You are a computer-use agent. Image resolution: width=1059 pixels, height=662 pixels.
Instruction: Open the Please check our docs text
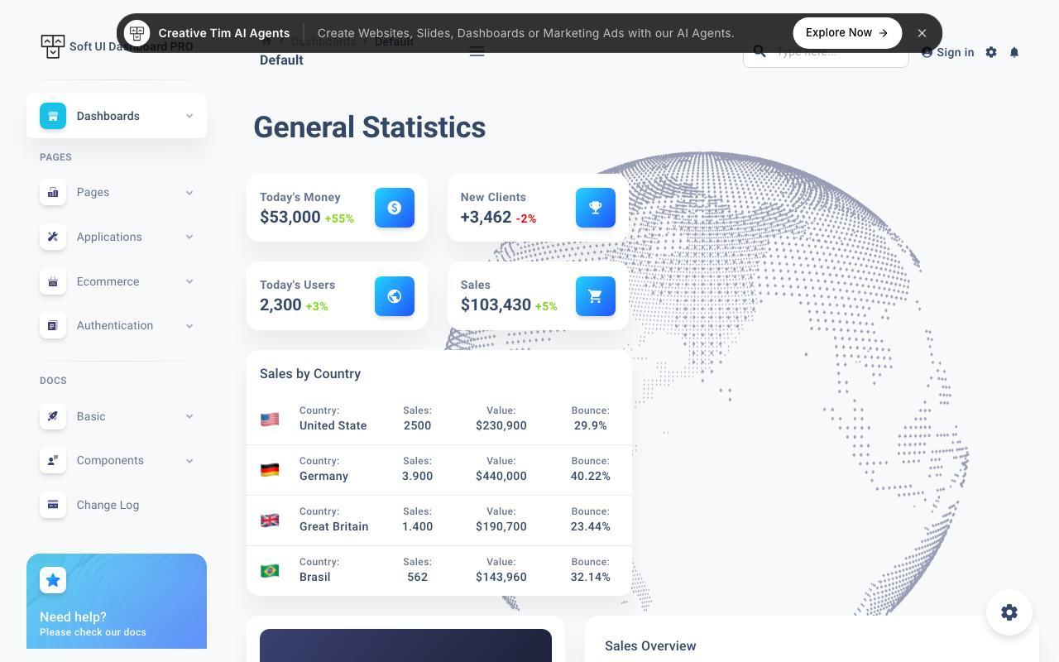93,632
